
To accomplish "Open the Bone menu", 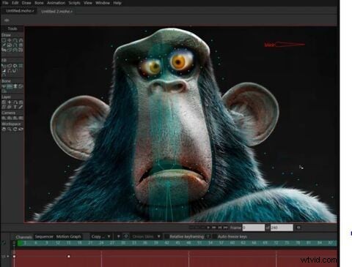I will pos(39,3).
